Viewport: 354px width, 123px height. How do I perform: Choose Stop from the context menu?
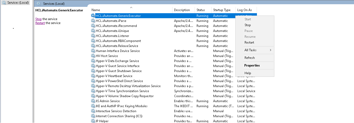pos(247,25)
